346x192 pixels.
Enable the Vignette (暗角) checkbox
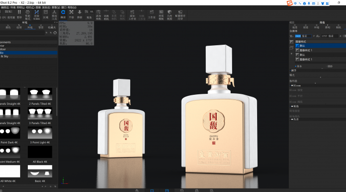tap(292, 106)
